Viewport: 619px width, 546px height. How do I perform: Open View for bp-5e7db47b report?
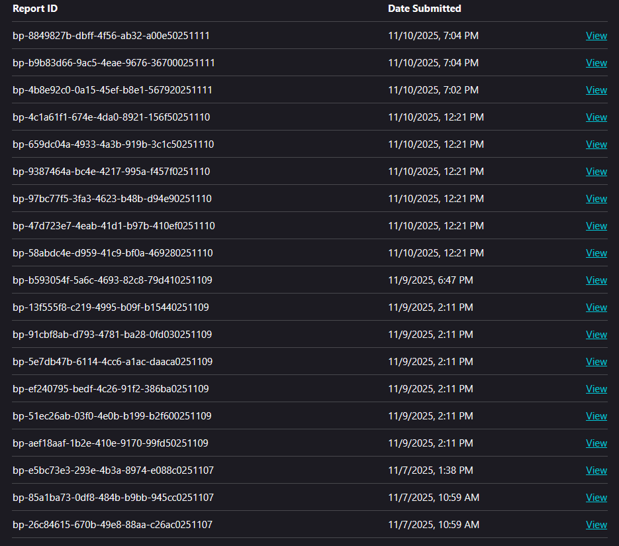596,362
